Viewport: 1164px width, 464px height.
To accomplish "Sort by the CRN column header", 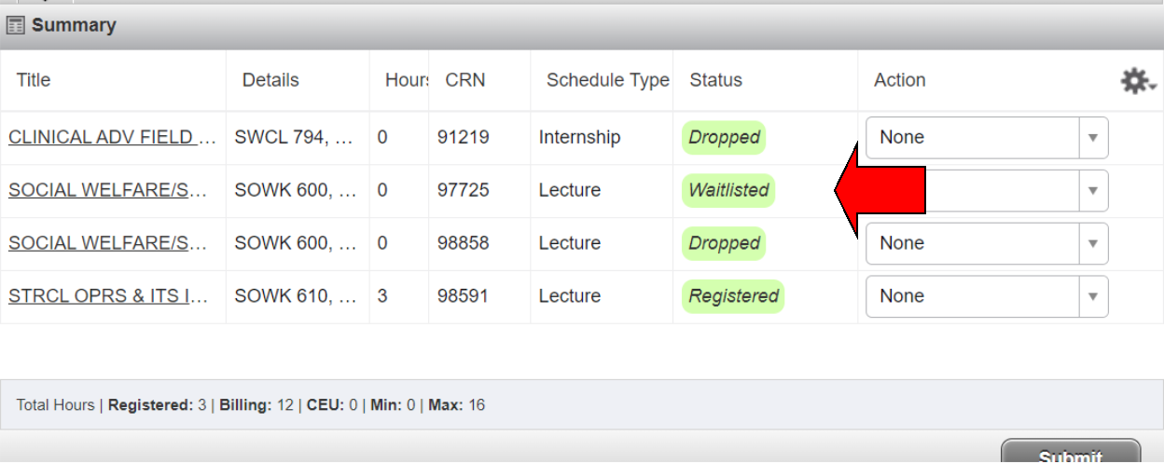I will 465,81.
